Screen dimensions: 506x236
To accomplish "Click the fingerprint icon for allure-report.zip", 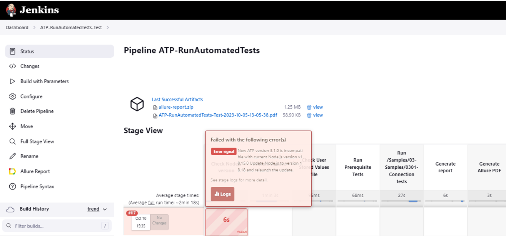I will point(309,108).
